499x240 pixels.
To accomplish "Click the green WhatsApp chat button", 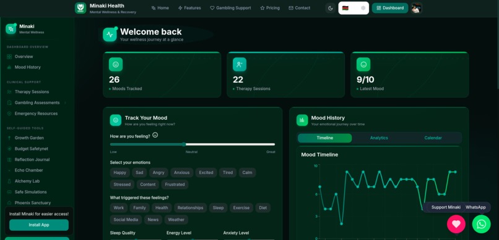I will (482, 224).
